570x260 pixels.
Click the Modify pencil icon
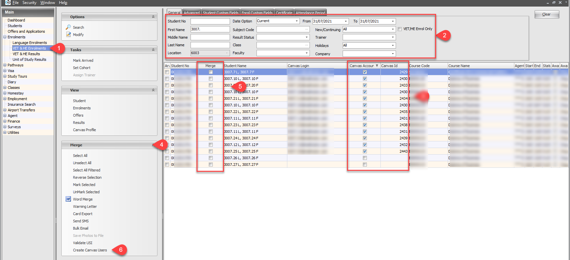tap(68, 34)
